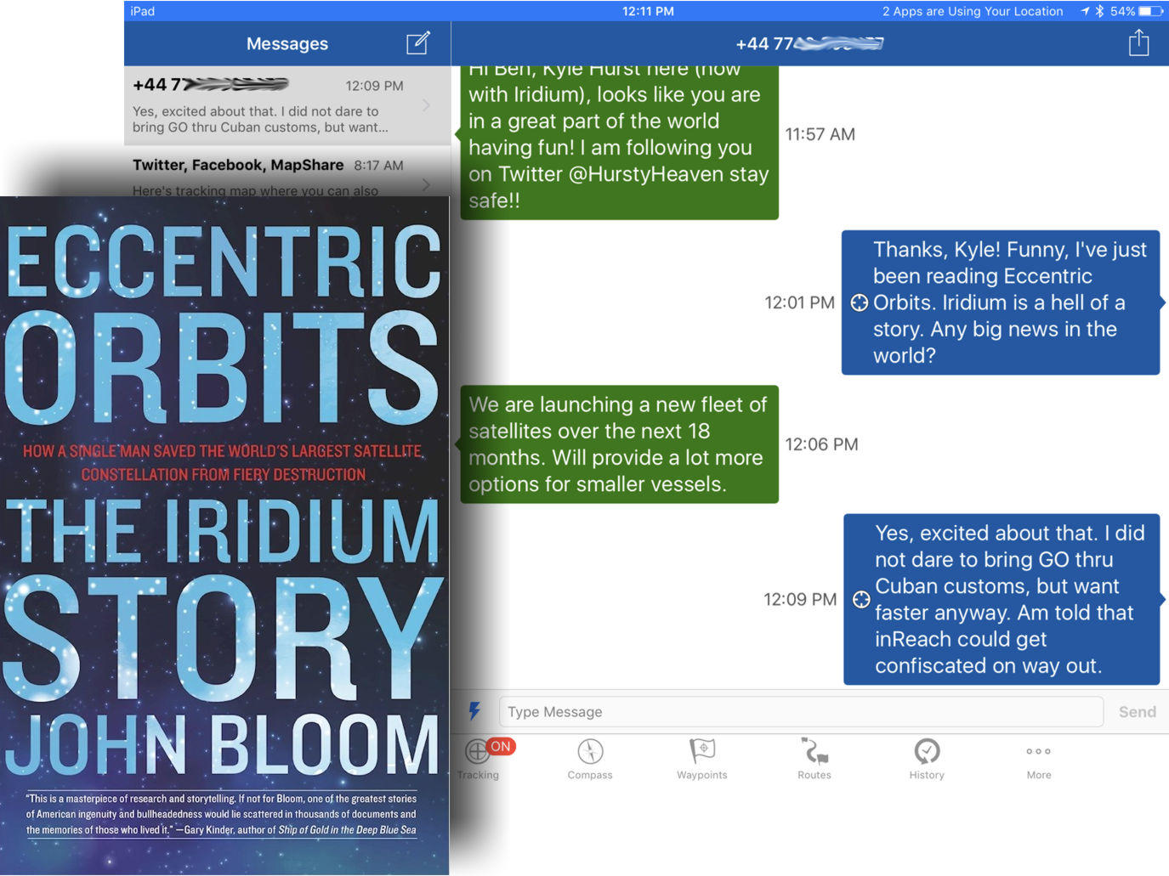Tap '2 Apps are Using Your Location' banner
Image resolution: width=1169 pixels, height=876 pixels.
point(973,11)
